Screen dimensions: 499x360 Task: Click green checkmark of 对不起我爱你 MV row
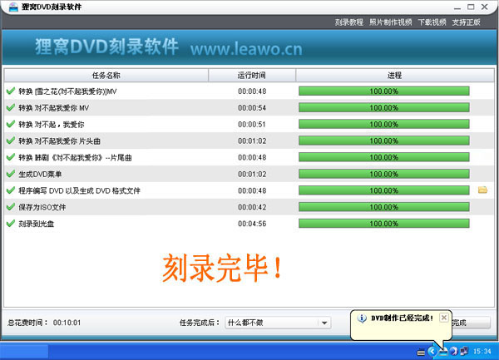click(11, 107)
